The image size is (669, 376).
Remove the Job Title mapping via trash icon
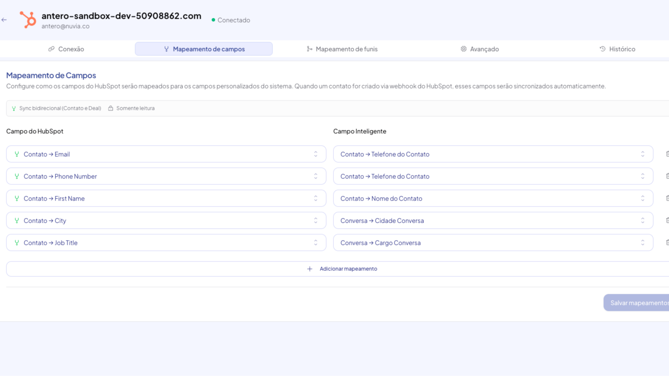(667, 243)
